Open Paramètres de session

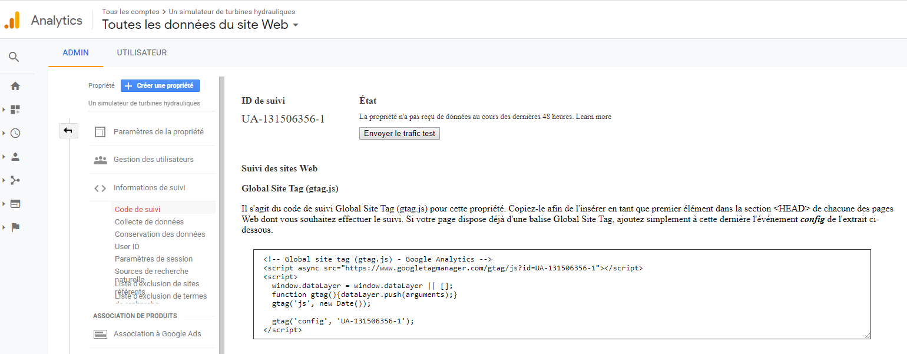[x=153, y=259]
